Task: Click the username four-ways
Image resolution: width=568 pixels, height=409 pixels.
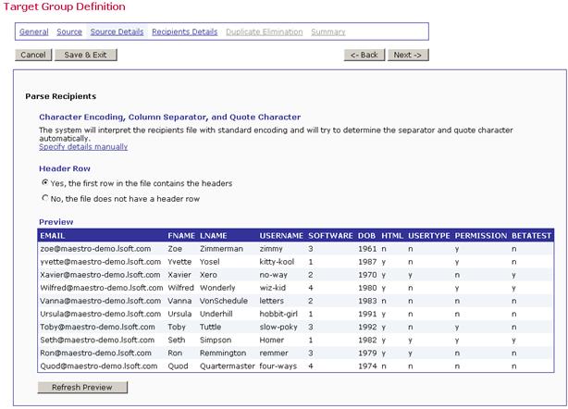Action: pos(278,366)
